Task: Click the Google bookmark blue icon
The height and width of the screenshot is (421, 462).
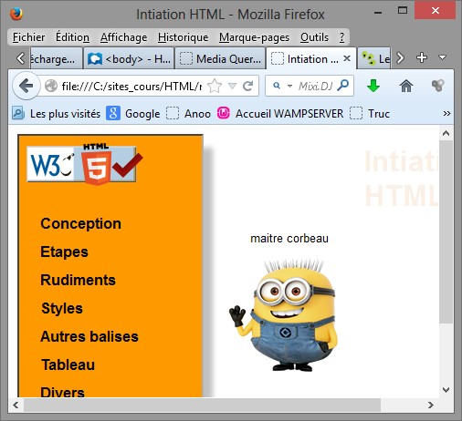Action: (113, 113)
